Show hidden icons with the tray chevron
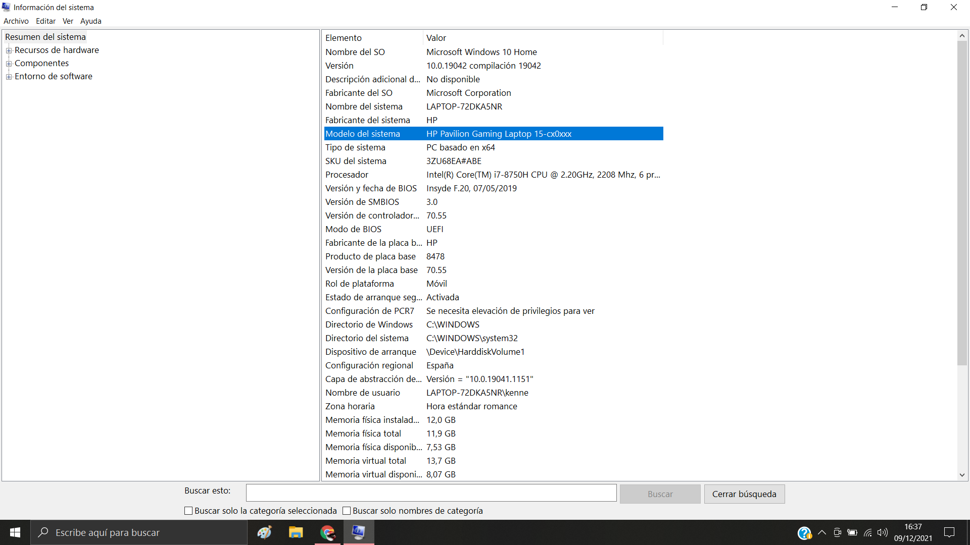The width and height of the screenshot is (970, 545). [822, 532]
